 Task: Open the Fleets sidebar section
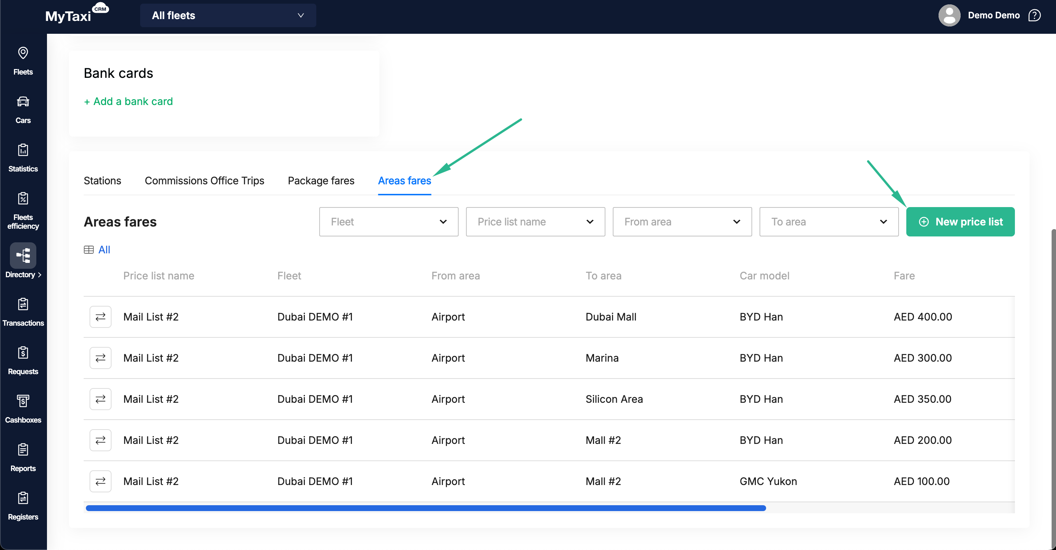[23, 60]
